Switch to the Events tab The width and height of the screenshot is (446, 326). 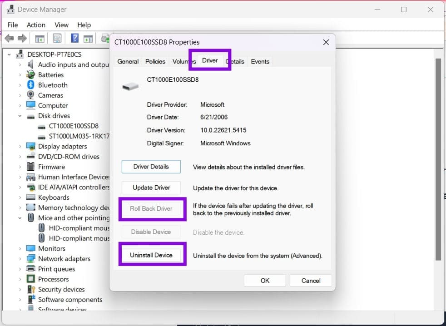coord(260,61)
